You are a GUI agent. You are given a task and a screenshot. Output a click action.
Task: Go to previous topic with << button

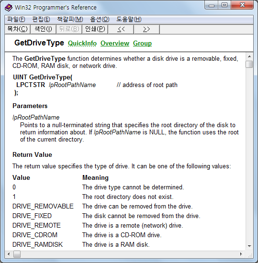coord(121,29)
